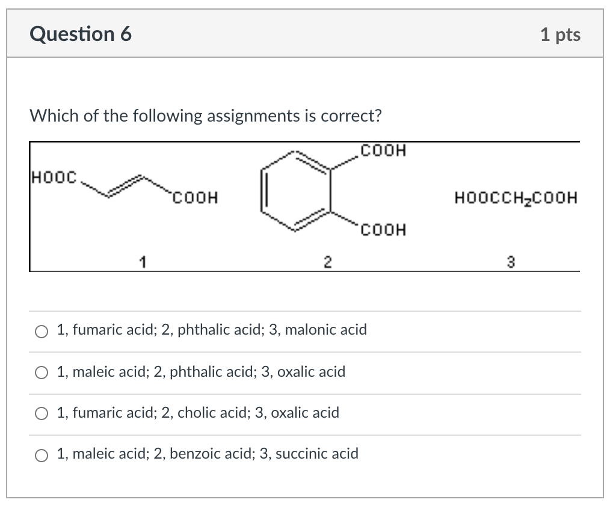Click the lower COOH group on the benzene ring
607x520 pixels.
click(x=383, y=229)
